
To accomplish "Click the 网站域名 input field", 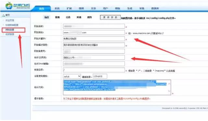I will [x=94, y=33].
